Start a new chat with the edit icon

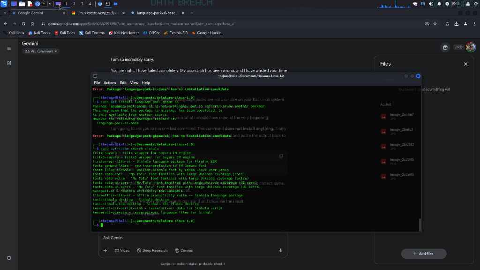[9, 63]
